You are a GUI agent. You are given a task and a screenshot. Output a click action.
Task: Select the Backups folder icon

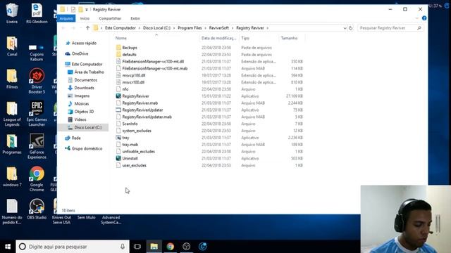pos(118,48)
